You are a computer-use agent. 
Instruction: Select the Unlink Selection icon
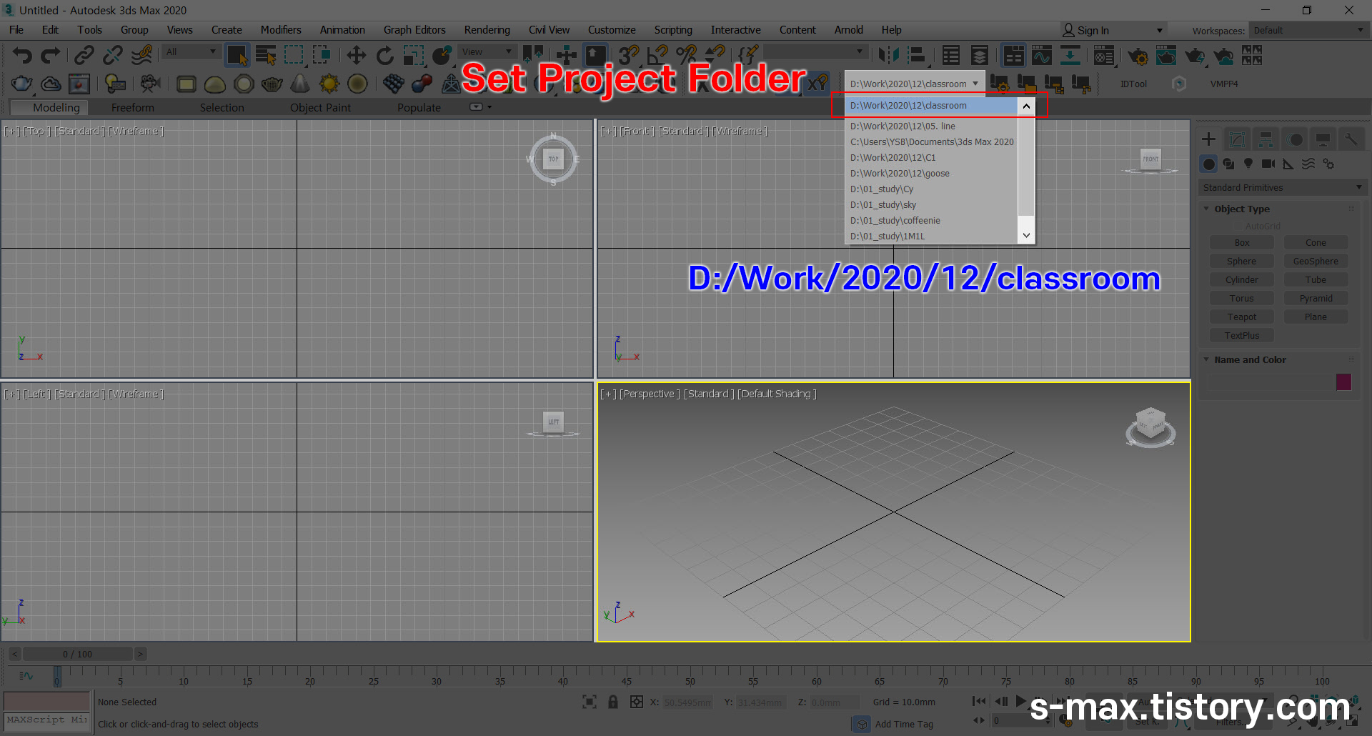click(x=113, y=55)
